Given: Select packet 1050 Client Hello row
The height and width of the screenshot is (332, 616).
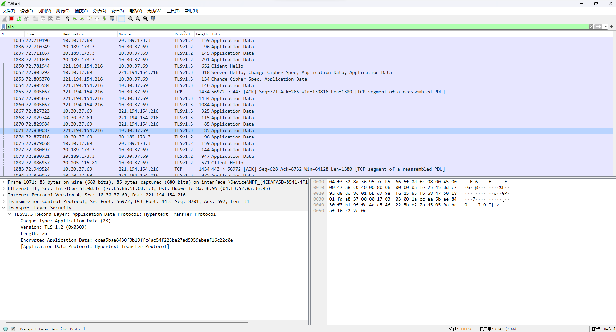Looking at the screenshot, I should click(x=306, y=66).
